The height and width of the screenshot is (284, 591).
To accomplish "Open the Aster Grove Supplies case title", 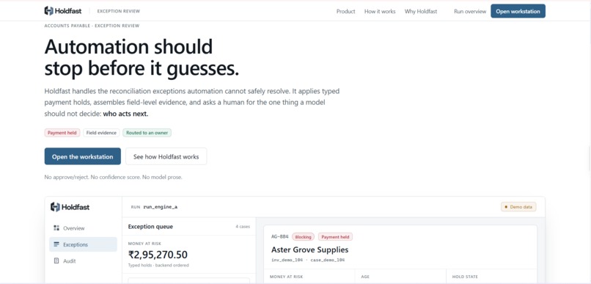I will coord(310,250).
